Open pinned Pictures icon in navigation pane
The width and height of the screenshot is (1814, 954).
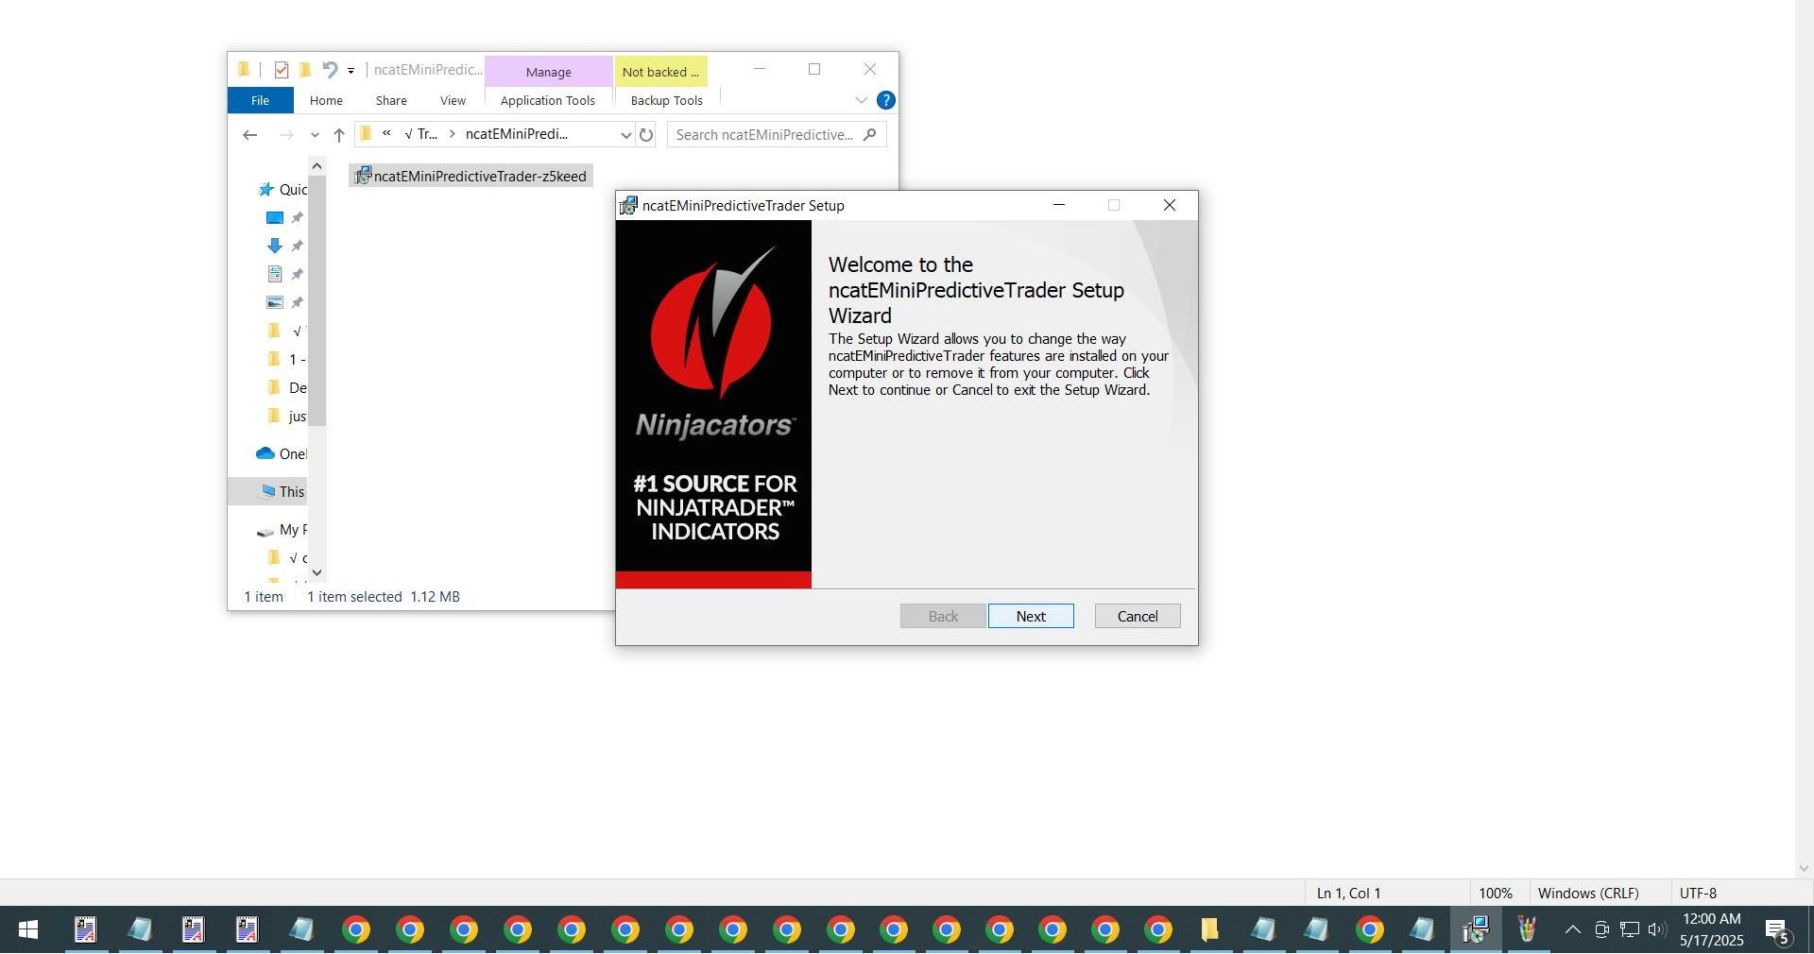pyautogui.click(x=275, y=302)
